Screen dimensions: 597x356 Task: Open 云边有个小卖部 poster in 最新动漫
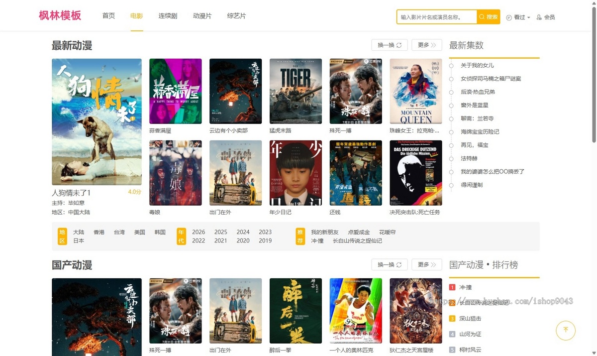[x=236, y=91]
